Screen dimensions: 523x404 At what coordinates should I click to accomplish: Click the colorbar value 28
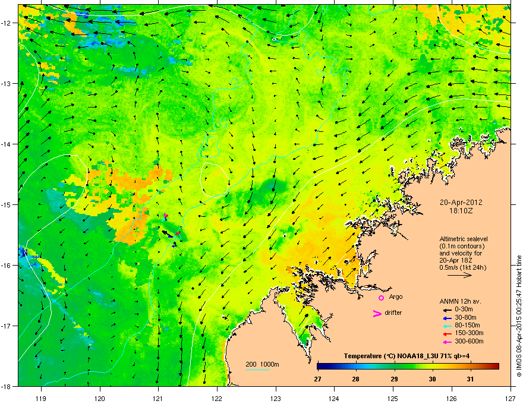click(356, 379)
